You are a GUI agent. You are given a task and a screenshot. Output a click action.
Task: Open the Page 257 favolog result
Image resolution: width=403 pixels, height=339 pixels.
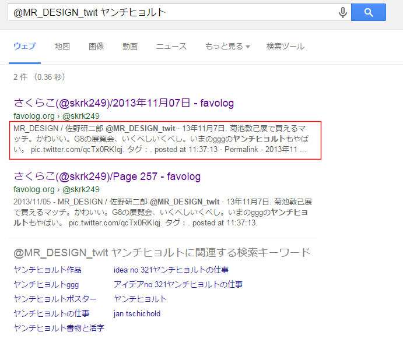pyautogui.click(x=107, y=176)
